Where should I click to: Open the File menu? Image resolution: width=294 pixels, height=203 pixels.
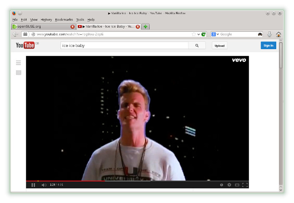(x=15, y=20)
